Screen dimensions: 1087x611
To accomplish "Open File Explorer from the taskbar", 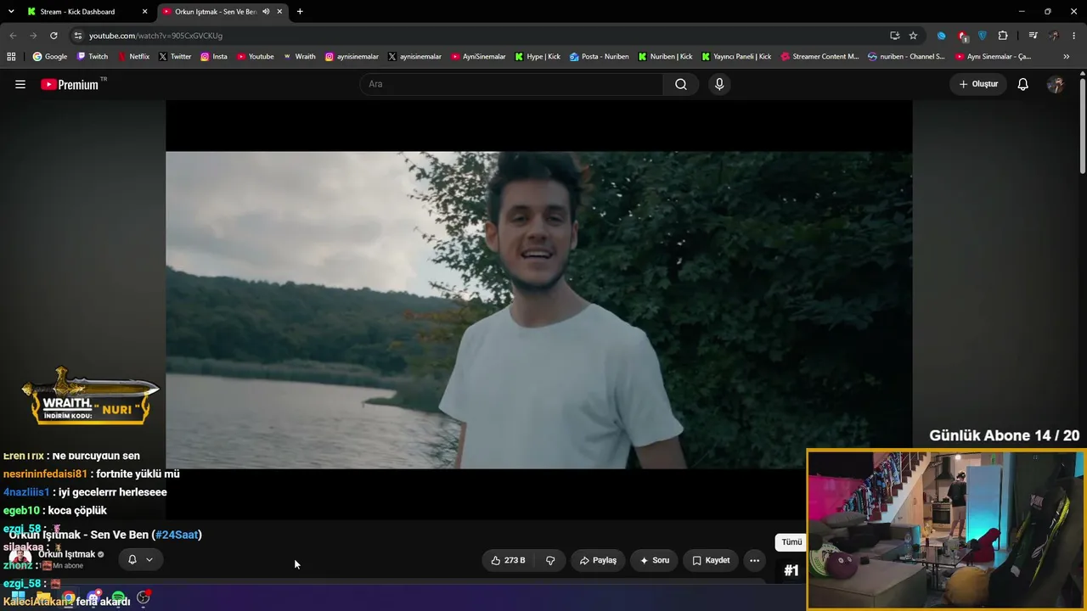I will pos(43,598).
